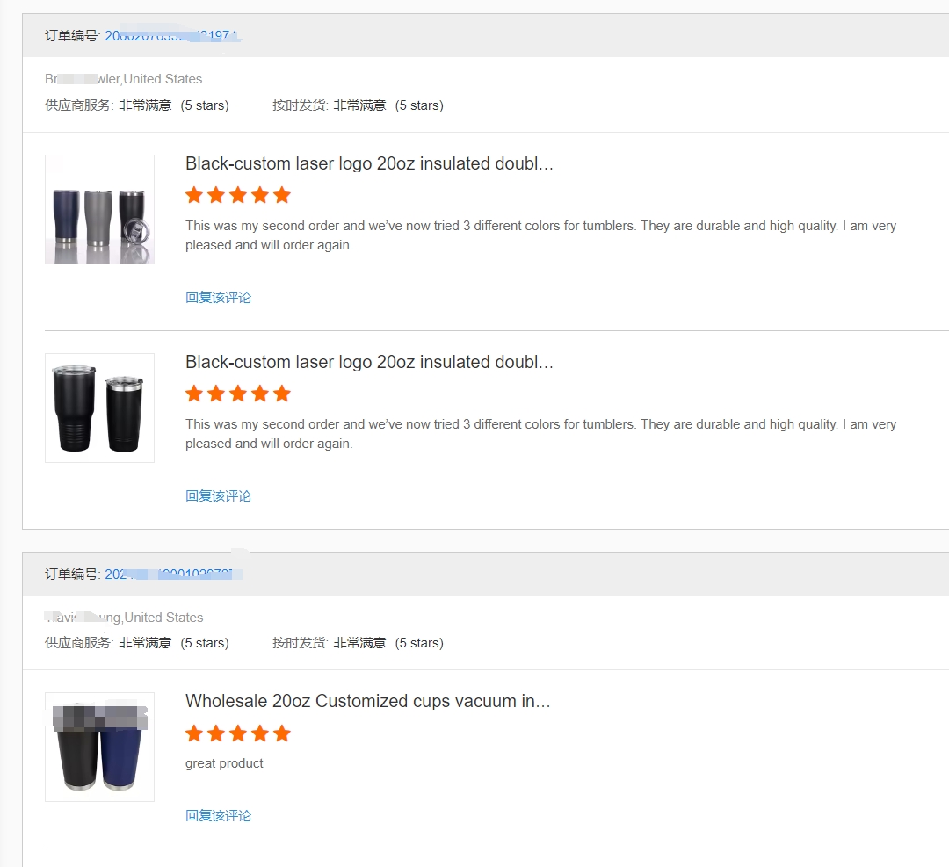
Task: Click the orange star rating beside the two black tumblers
Action: tap(237, 394)
